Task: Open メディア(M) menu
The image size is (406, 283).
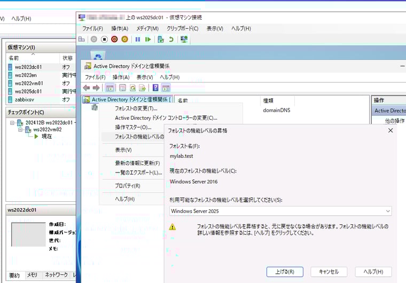Action: 147,28
